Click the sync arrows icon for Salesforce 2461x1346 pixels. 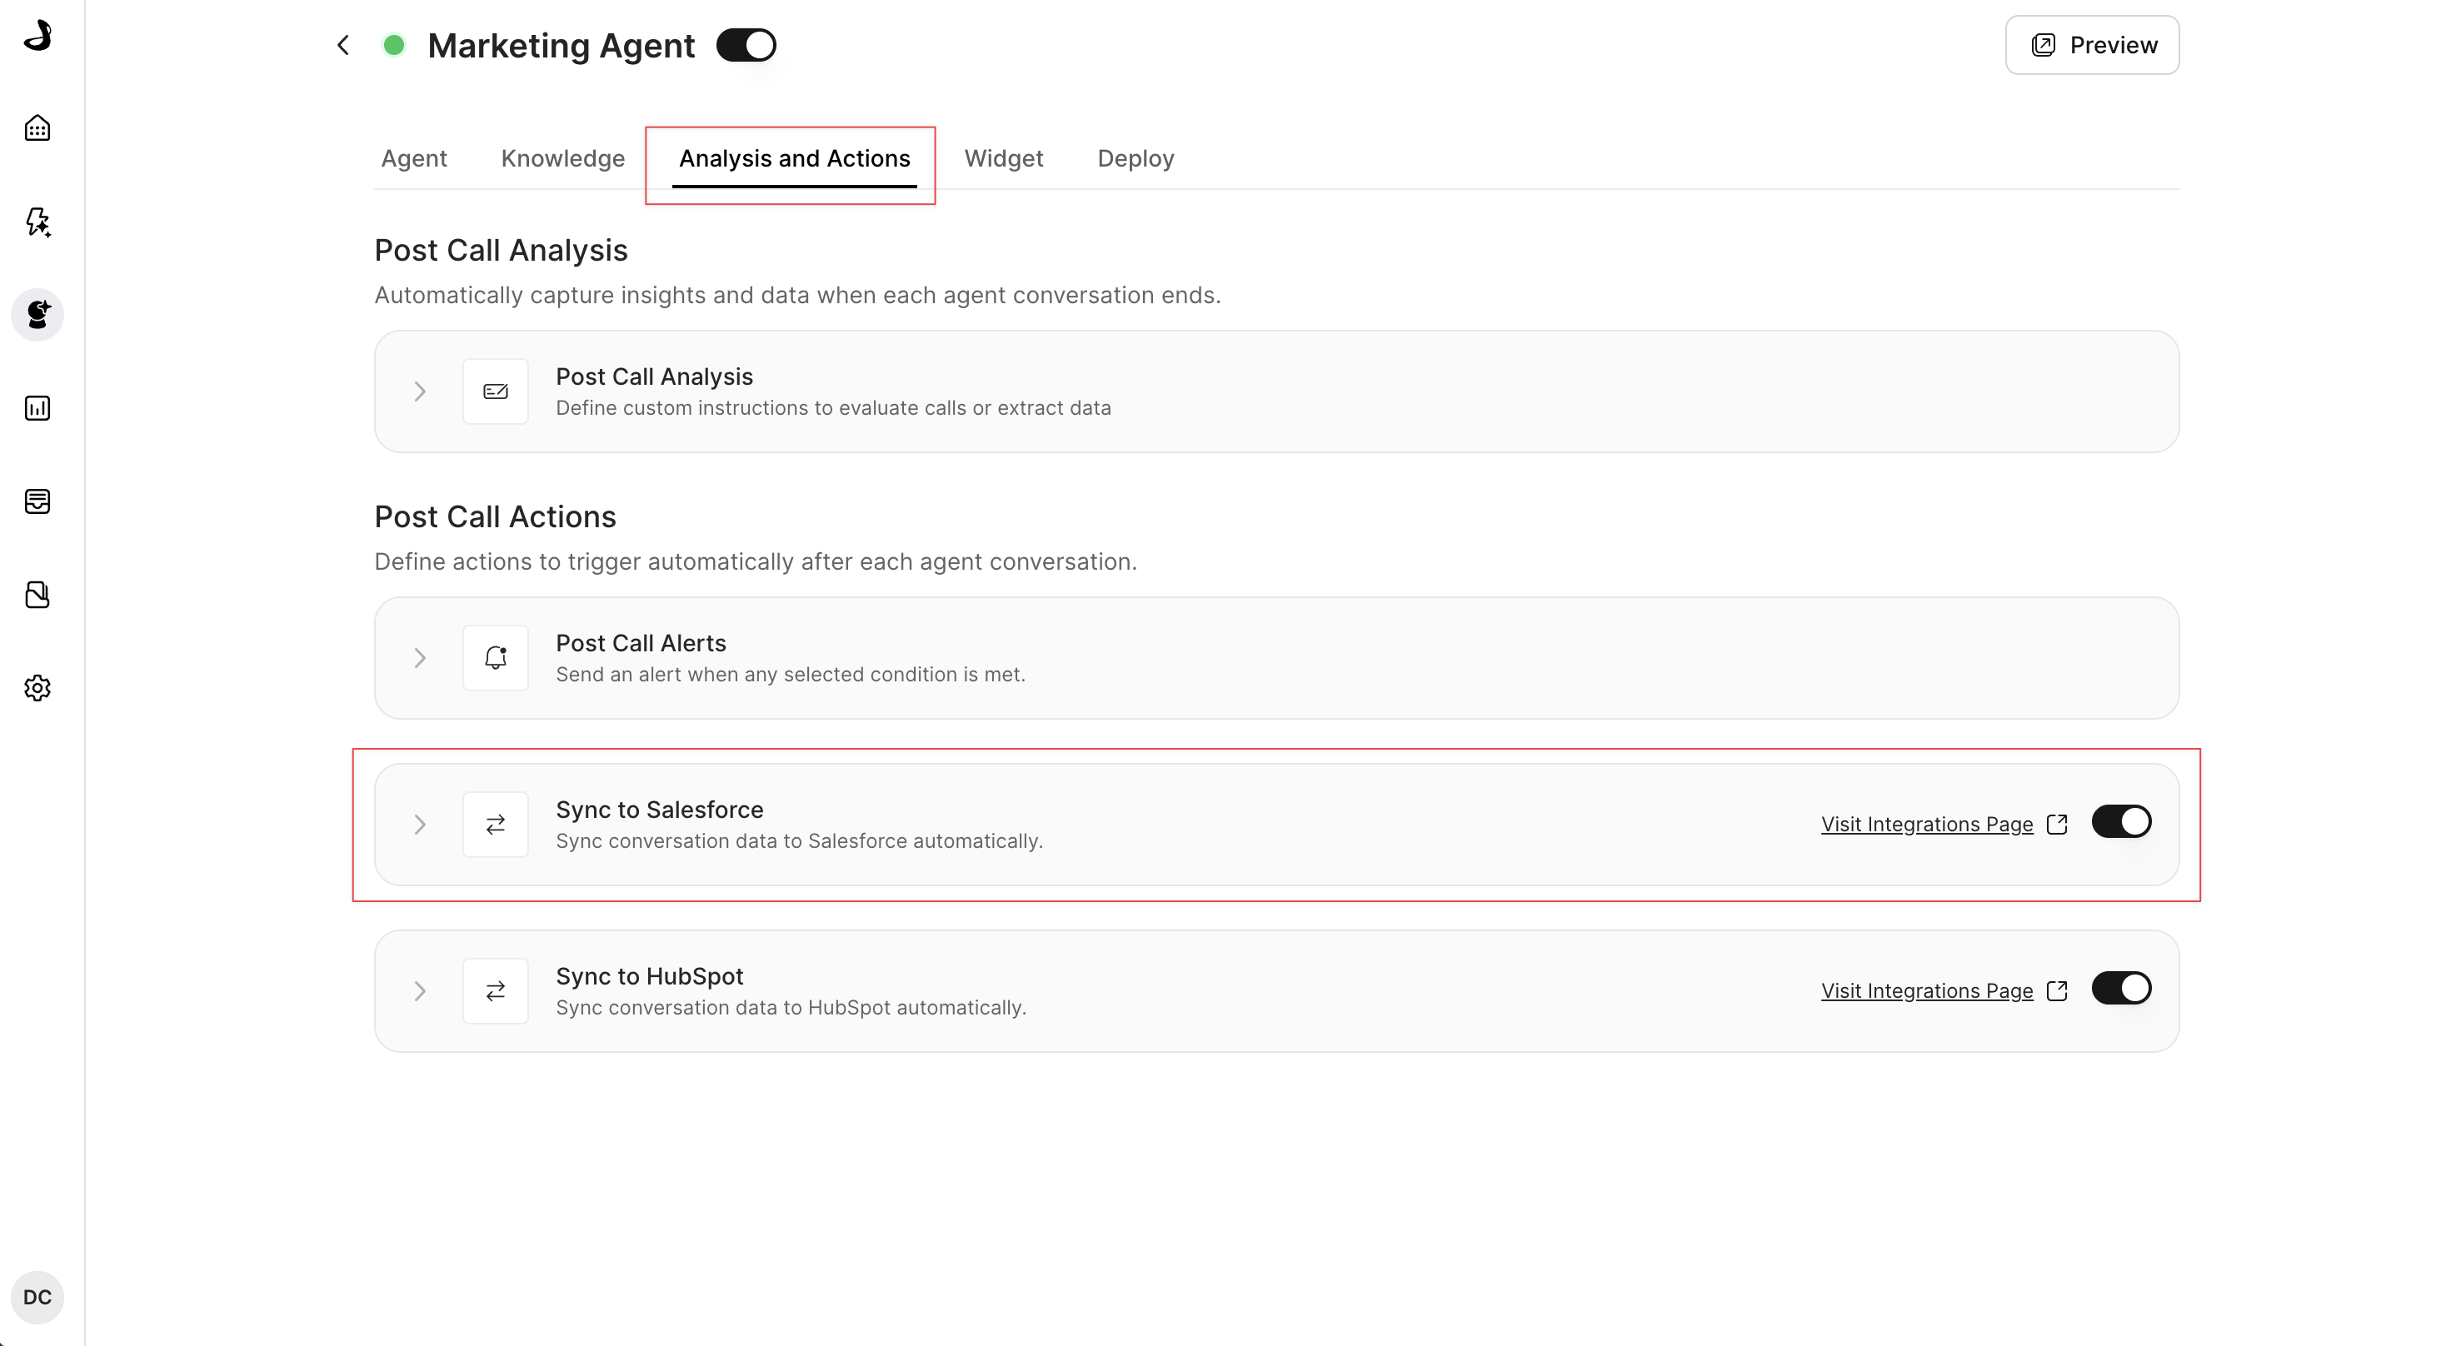point(495,825)
